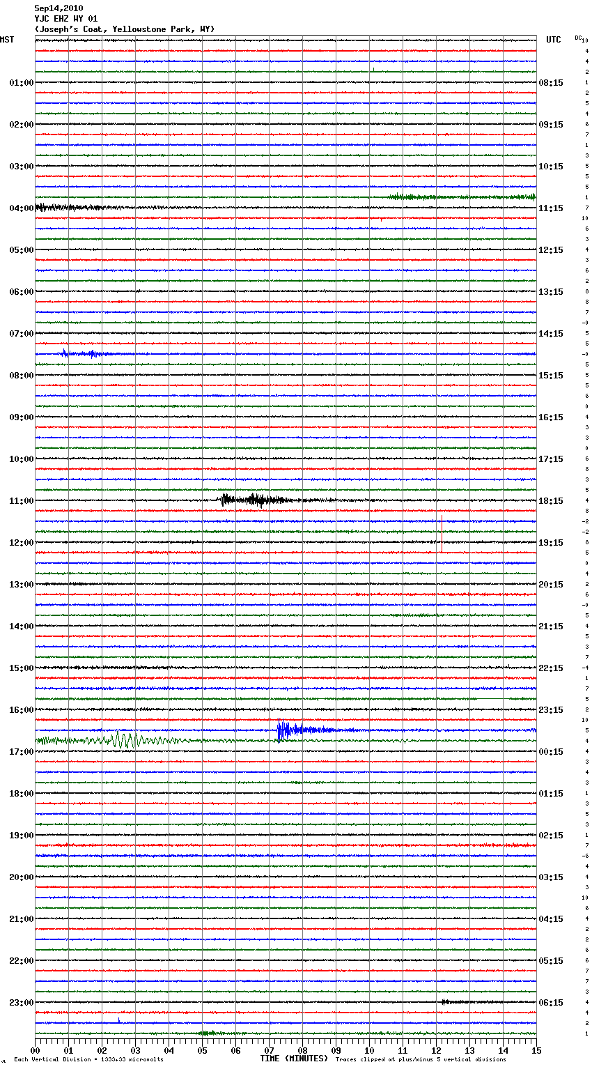
Task: Select the '19:15' UTC time label
Action: click(x=551, y=543)
